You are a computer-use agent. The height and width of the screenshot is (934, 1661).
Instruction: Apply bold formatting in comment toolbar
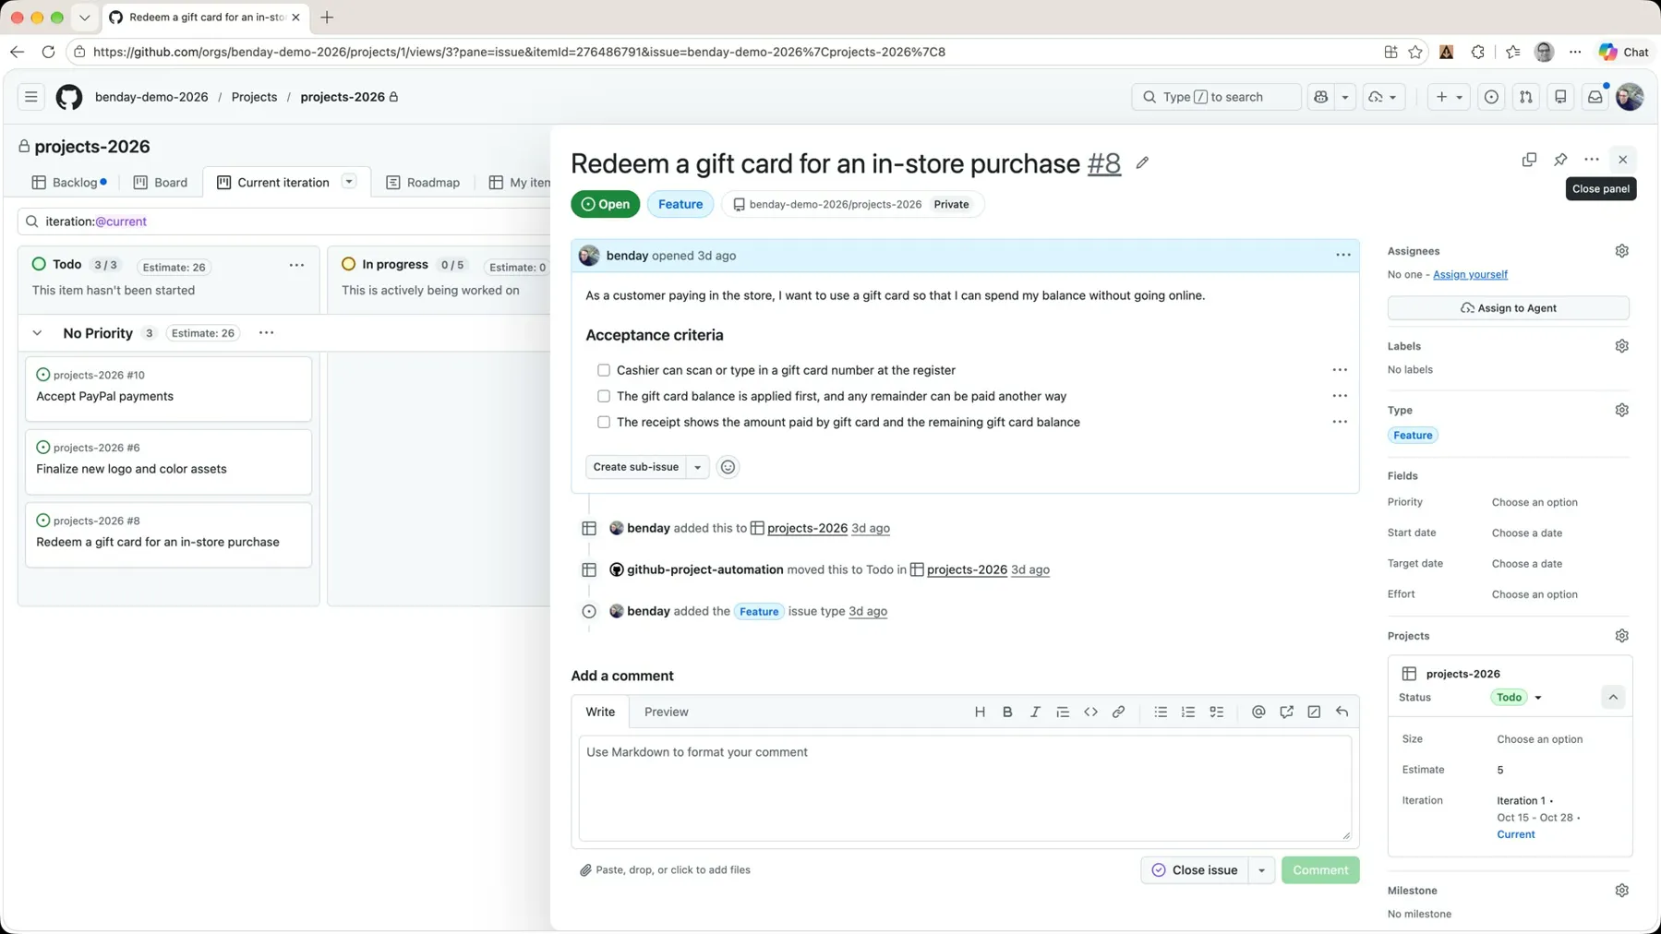point(1007,712)
